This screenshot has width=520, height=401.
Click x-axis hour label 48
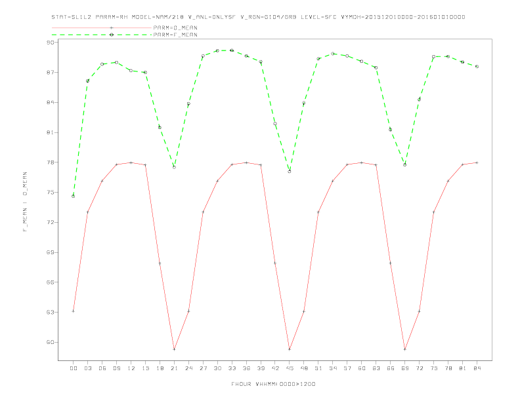coord(304,368)
